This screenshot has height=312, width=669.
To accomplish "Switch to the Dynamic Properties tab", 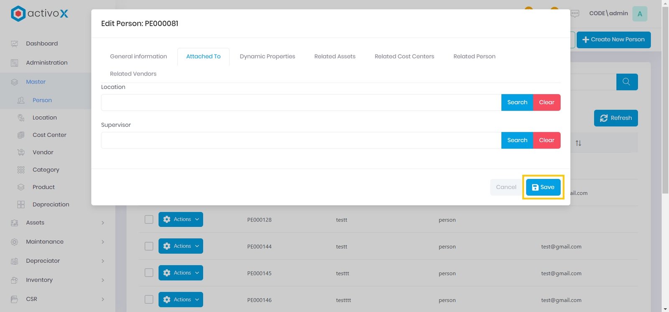I will 267,56.
